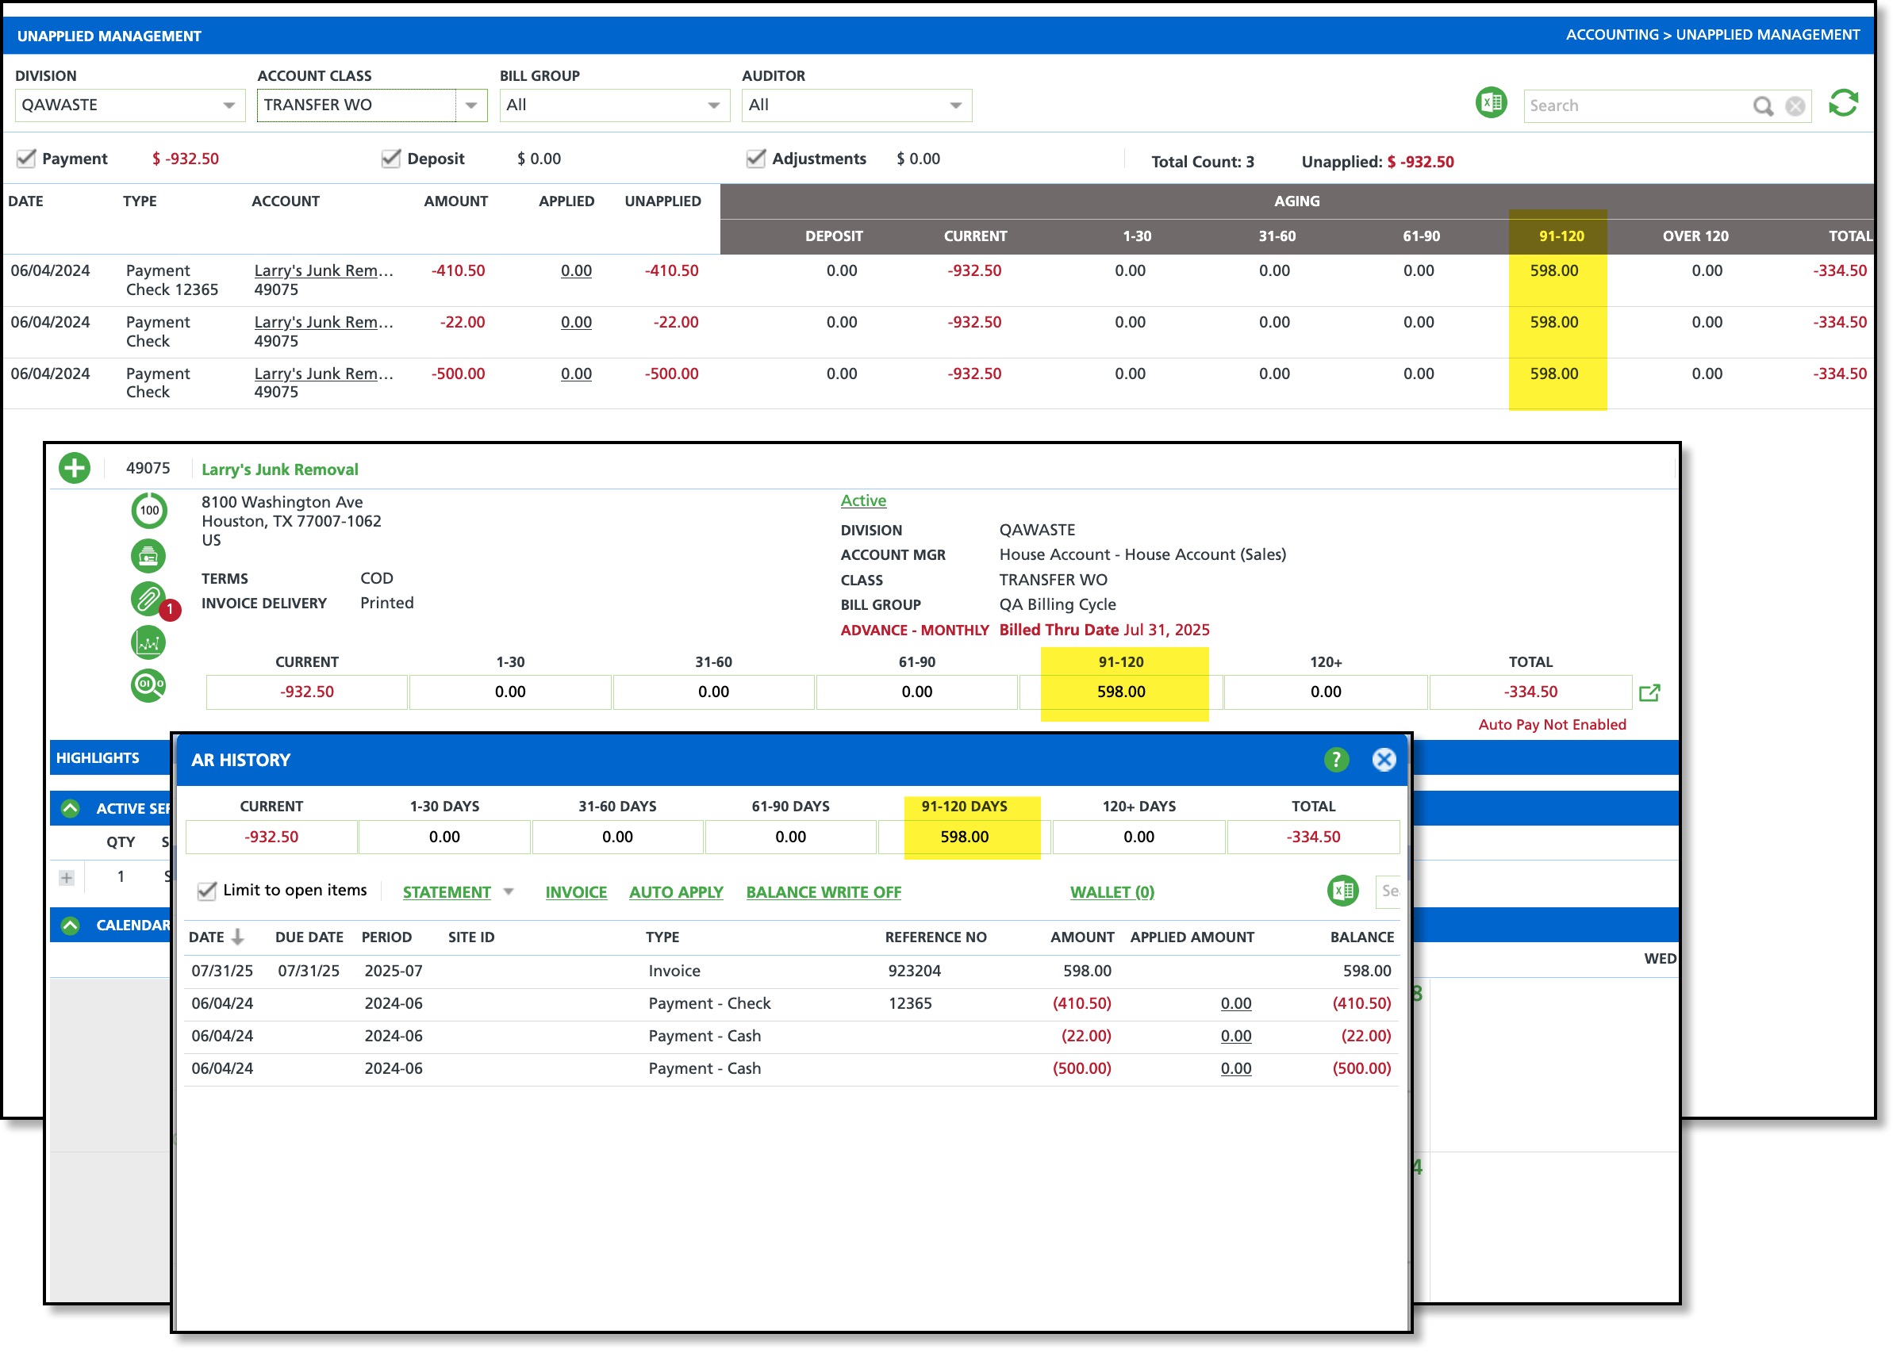Collapse the Active Services section

[70, 808]
